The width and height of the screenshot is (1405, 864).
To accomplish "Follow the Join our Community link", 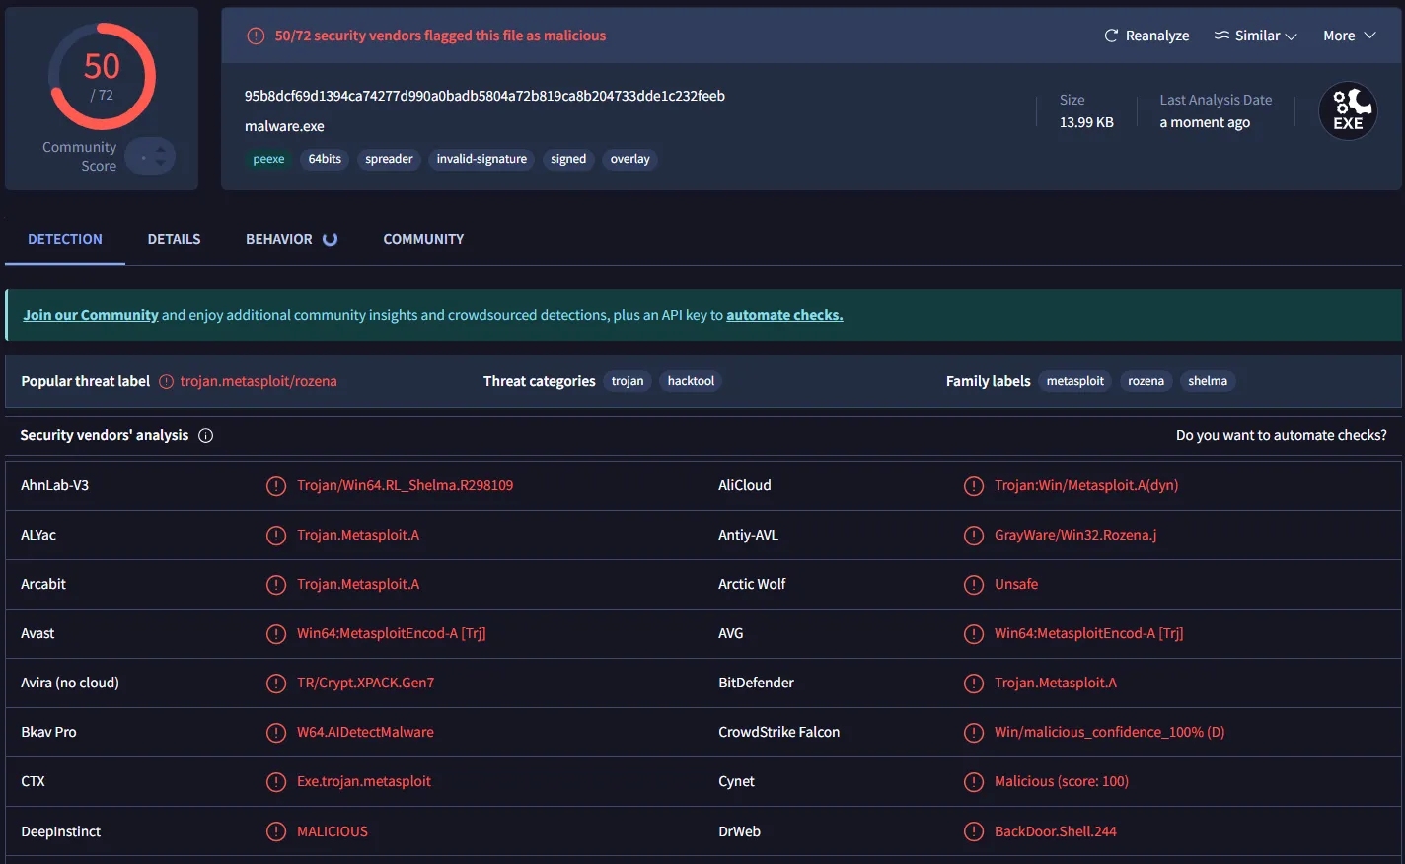I will click(91, 315).
